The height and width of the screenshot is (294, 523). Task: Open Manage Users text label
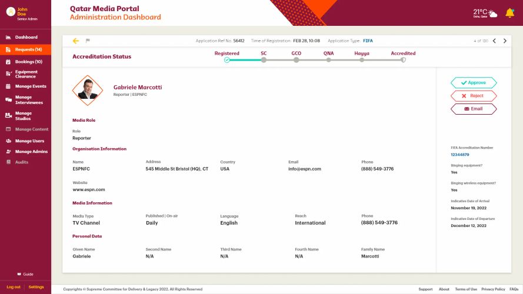(x=29, y=141)
